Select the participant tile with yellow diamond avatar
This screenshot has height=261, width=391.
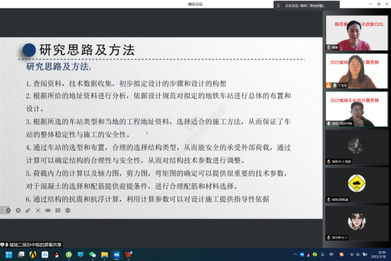coord(356,185)
